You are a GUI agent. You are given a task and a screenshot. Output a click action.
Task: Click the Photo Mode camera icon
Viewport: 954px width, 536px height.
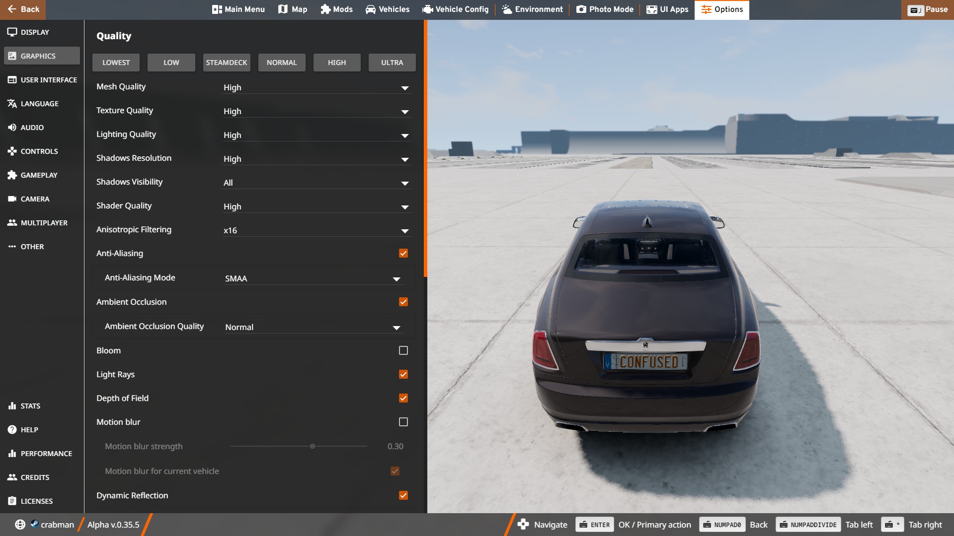[x=581, y=9]
